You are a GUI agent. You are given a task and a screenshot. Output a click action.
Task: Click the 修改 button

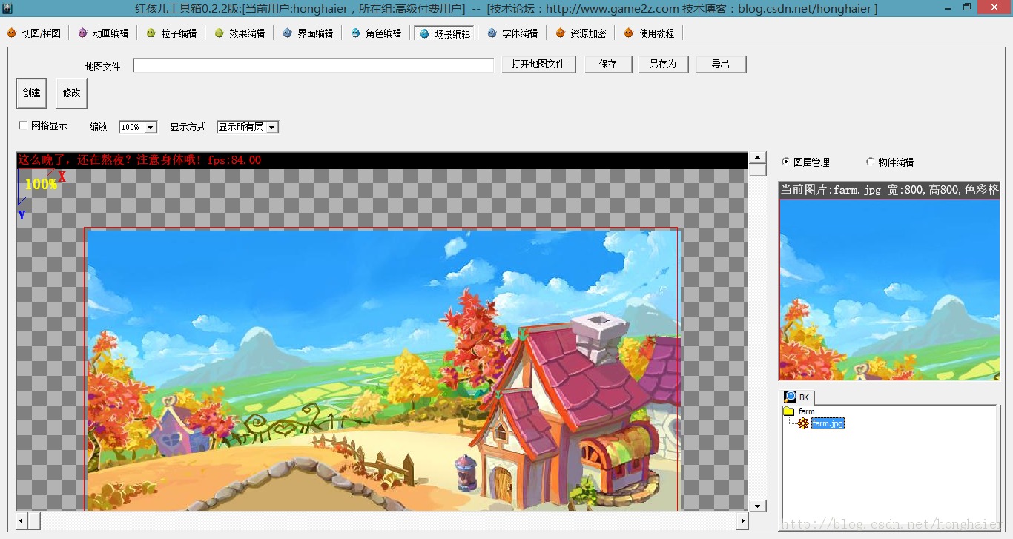(72, 93)
